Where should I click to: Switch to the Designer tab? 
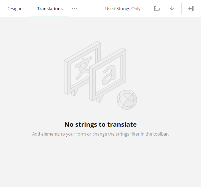pyautogui.click(x=15, y=9)
